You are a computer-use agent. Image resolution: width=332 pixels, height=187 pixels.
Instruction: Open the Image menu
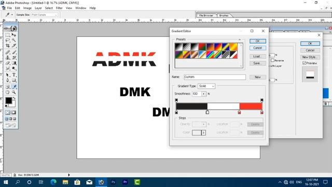(27, 8)
